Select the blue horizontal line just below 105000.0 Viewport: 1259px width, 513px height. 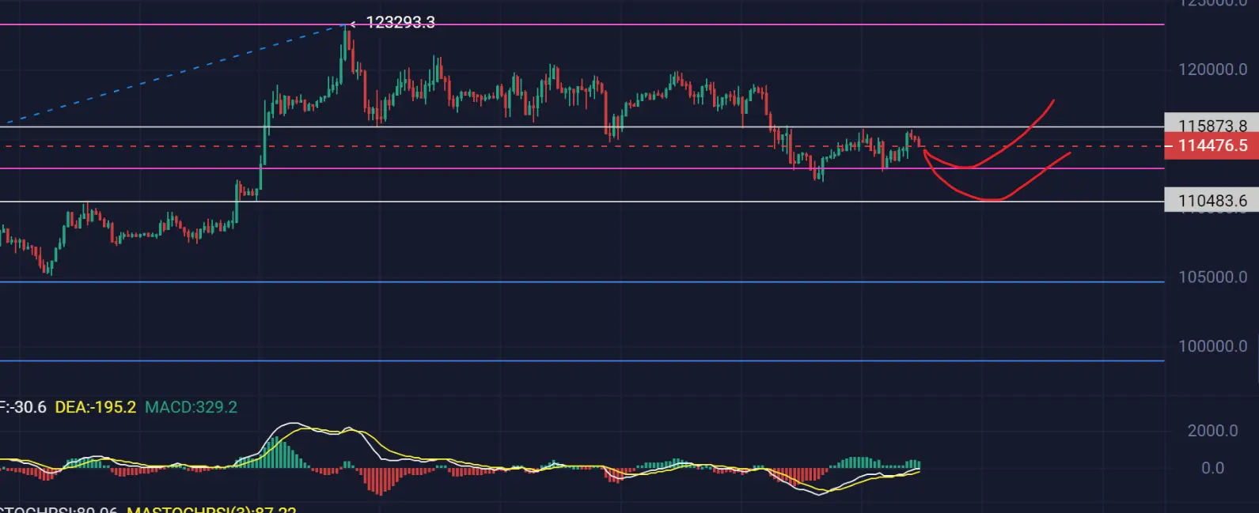tap(582, 282)
